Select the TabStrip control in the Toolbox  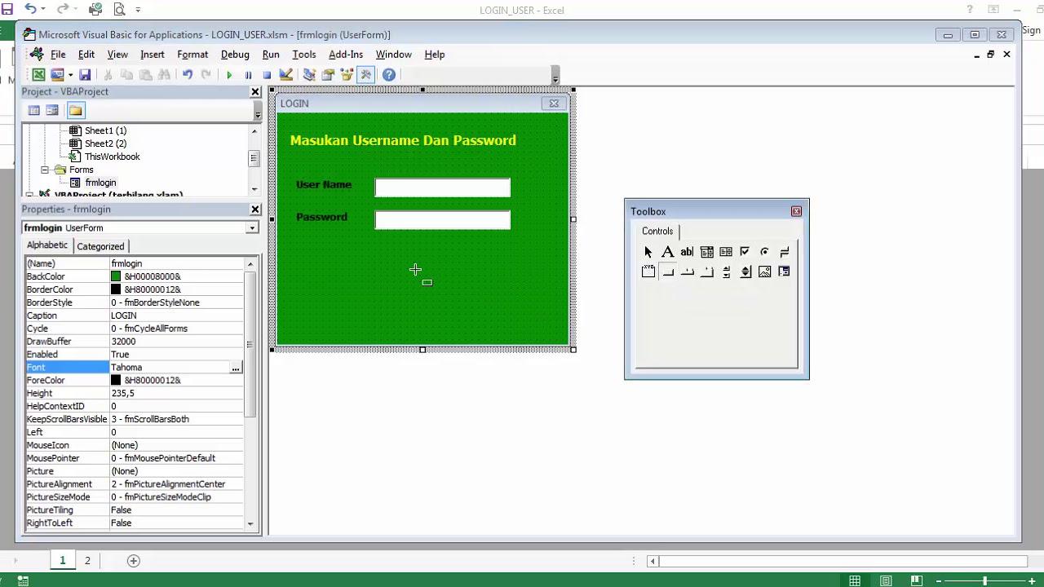point(688,271)
